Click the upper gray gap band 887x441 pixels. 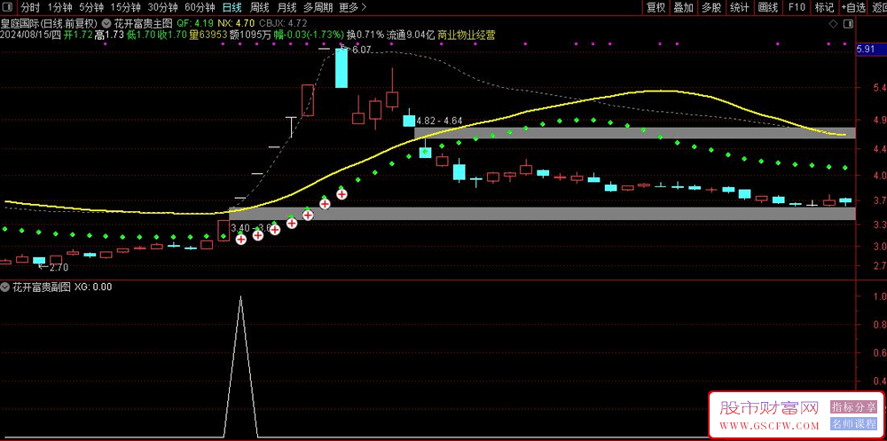pyautogui.click(x=635, y=133)
